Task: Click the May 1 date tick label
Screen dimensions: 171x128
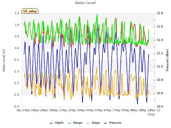Action: (x=57, y=110)
